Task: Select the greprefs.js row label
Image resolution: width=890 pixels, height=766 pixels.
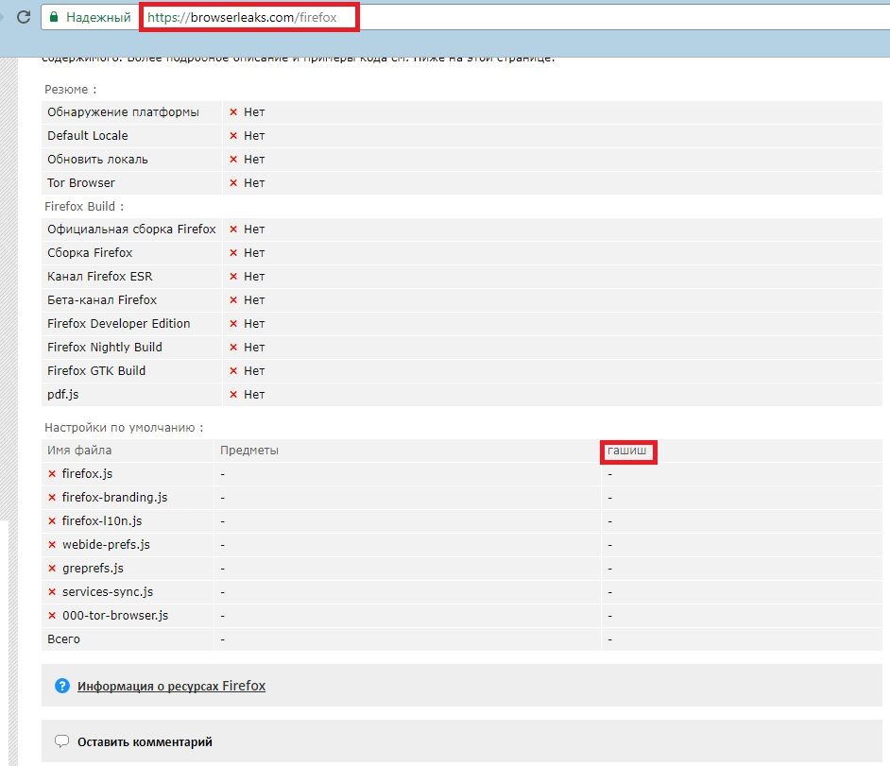Action: click(93, 569)
